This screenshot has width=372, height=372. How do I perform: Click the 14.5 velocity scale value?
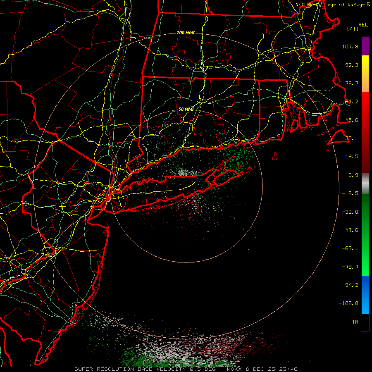pos(352,157)
